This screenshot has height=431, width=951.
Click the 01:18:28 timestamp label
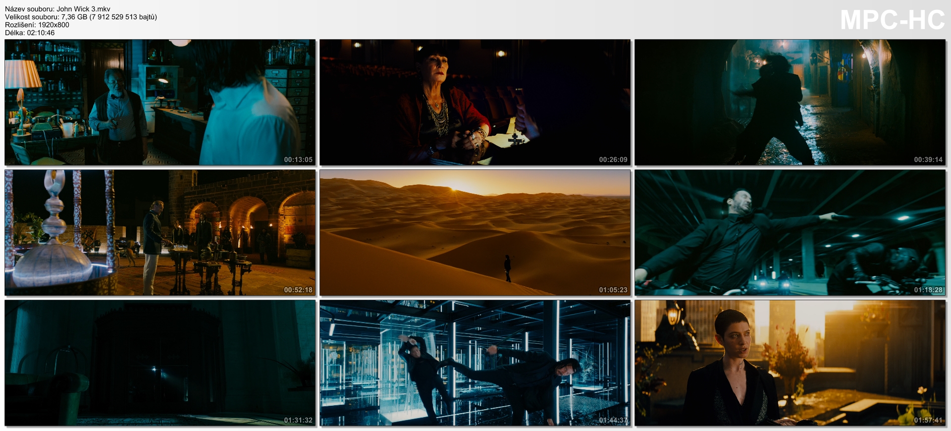[928, 290]
